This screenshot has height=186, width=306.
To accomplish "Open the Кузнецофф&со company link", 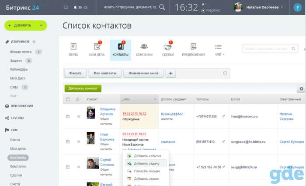I will (x=172, y=114).
